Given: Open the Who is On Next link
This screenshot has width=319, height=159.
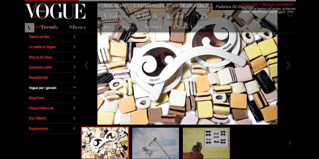Looking at the screenshot, I should [x=40, y=57].
